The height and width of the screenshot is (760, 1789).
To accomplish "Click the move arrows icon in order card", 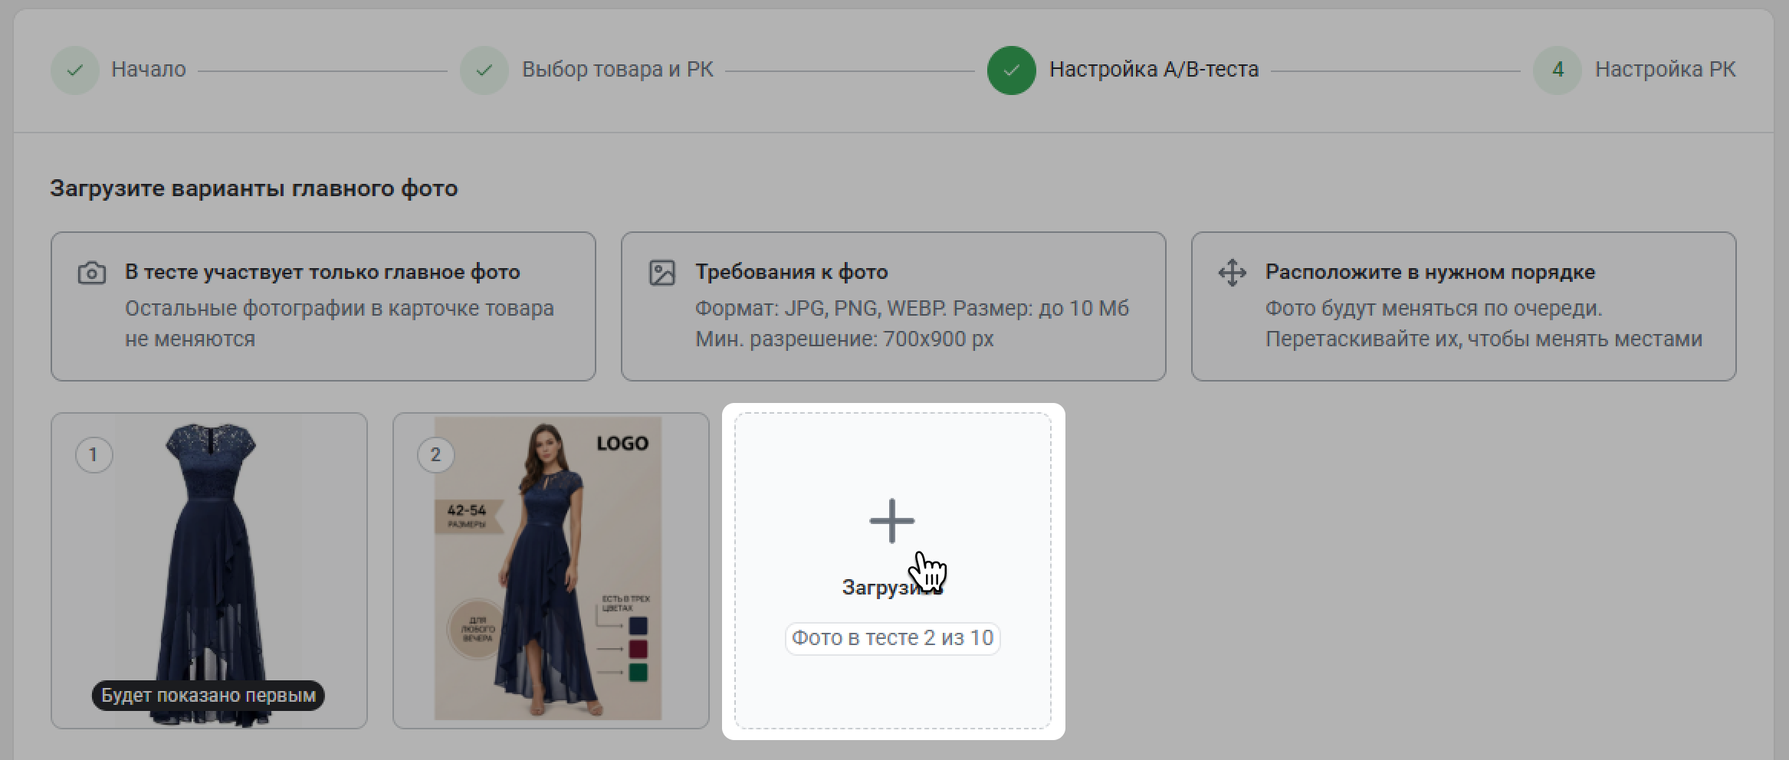I will (1232, 273).
